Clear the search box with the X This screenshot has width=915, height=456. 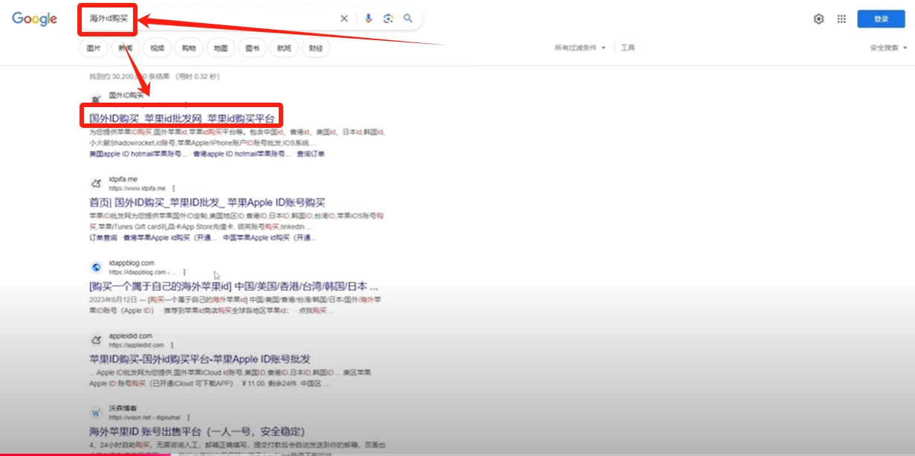(344, 19)
